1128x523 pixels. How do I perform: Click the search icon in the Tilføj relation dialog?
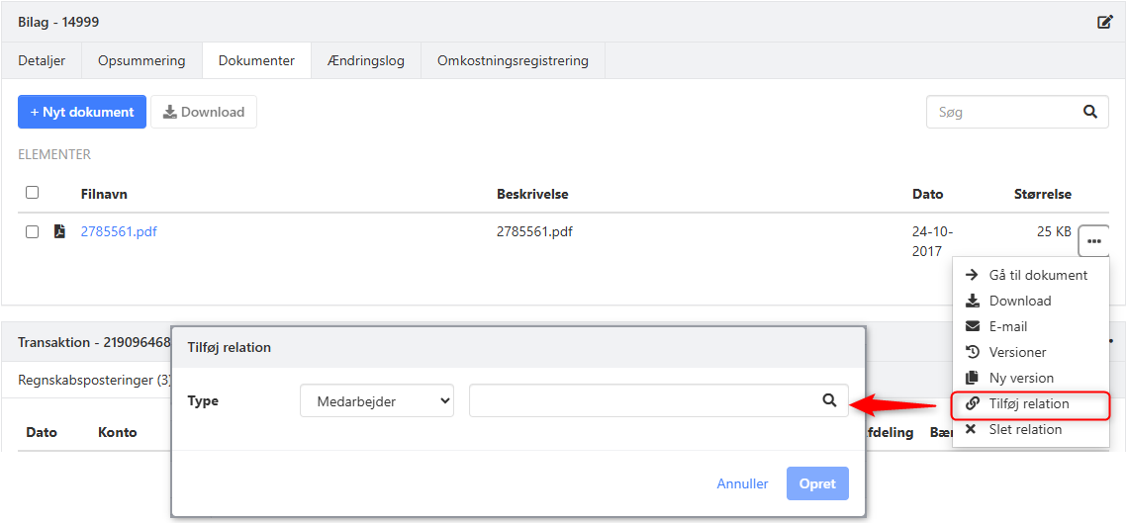coord(829,400)
